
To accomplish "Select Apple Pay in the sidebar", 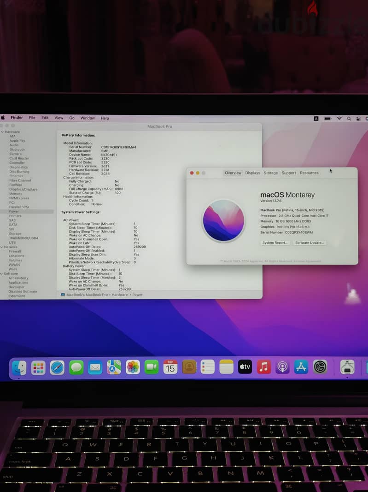I will pos(17,141).
